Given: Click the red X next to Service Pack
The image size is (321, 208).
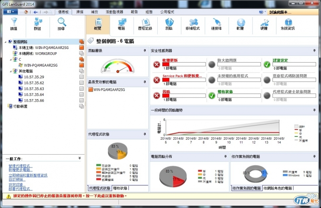Looking at the screenshot, I should [x=156, y=80].
